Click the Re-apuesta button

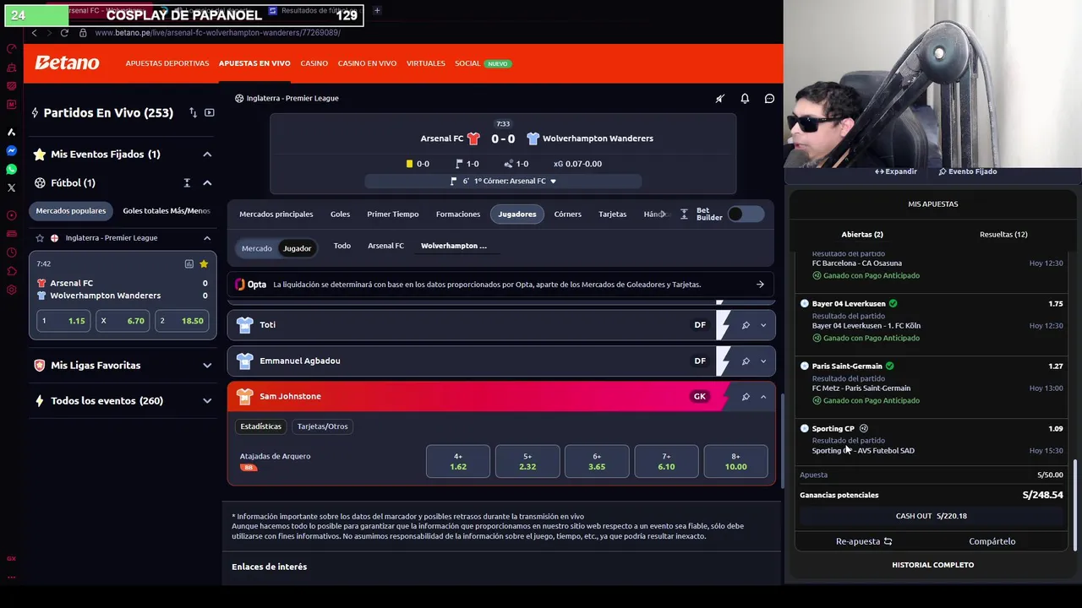point(864,541)
